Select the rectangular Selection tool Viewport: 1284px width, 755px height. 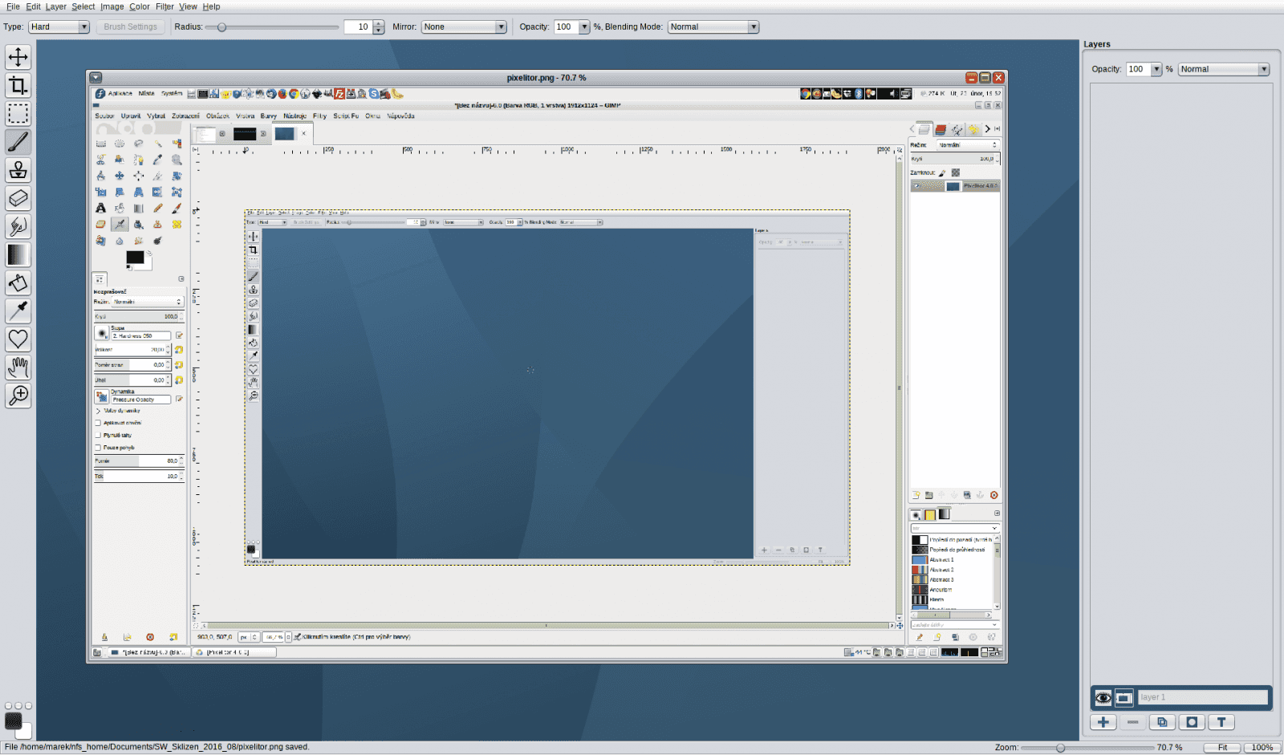[18, 113]
